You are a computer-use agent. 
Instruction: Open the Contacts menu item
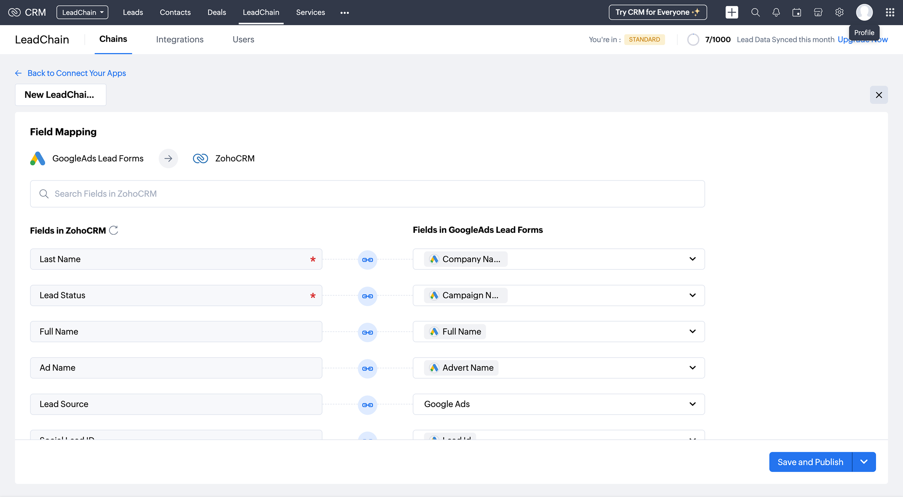tap(175, 12)
